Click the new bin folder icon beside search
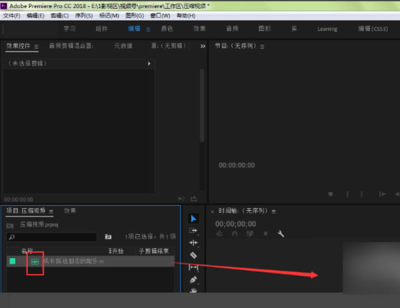This screenshot has height=308, width=400. pyautogui.click(x=108, y=237)
